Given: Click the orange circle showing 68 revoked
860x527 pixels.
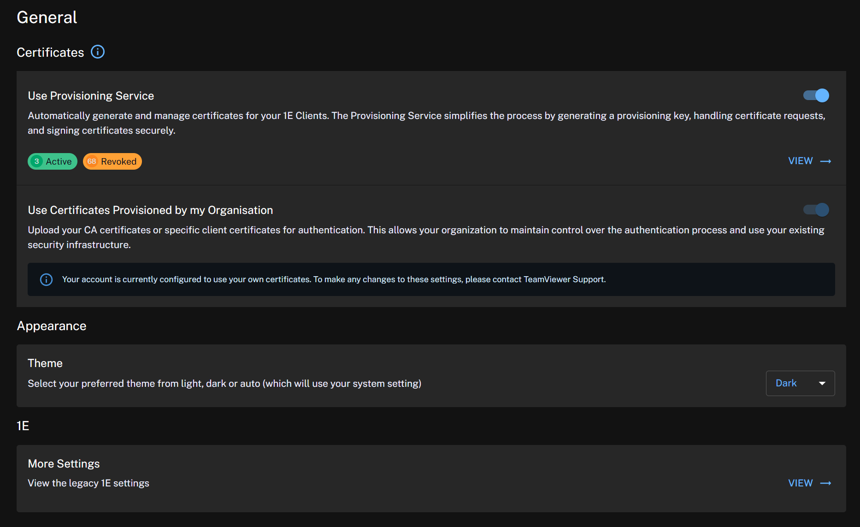Looking at the screenshot, I should 92,161.
